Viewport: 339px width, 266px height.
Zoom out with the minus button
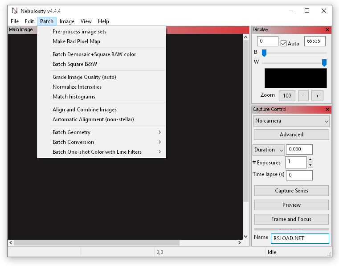tap(303, 96)
